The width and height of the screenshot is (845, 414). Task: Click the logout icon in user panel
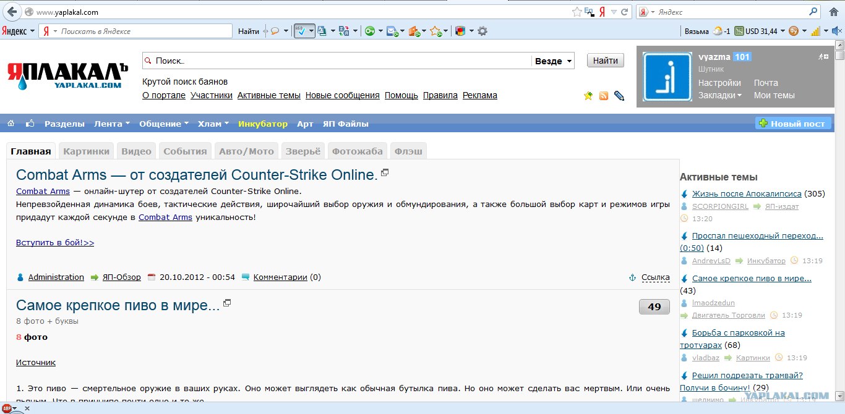(x=824, y=56)
